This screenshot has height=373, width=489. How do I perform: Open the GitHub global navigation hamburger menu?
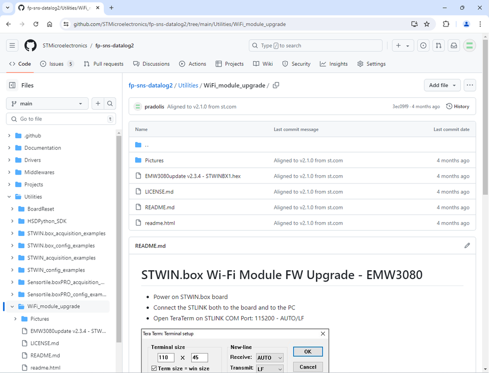(x=12, y=46)
